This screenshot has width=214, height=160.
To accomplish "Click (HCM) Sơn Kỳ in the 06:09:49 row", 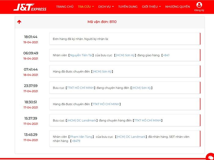I will point(125,55).
